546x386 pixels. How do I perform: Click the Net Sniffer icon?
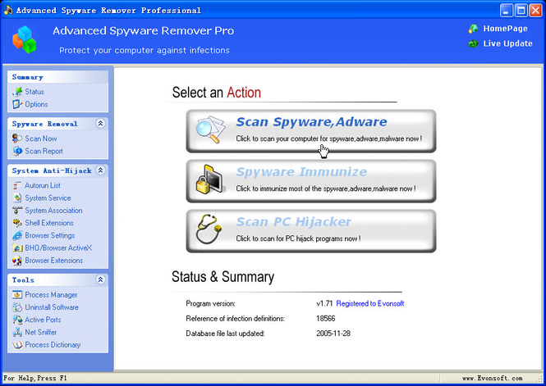coord(17,332)
